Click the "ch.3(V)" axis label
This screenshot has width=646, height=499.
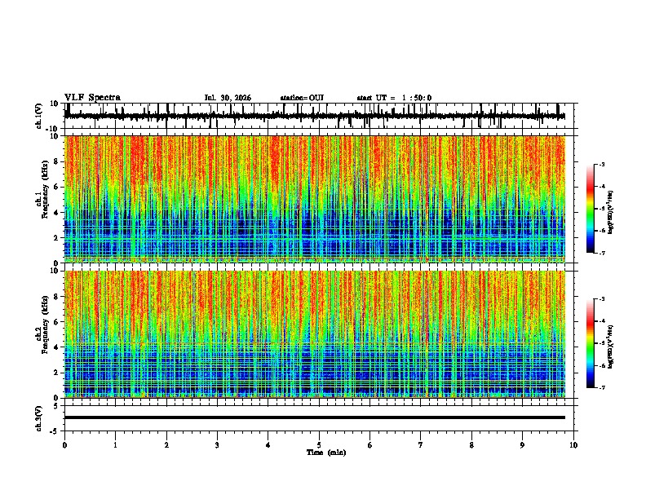point(39,418)
